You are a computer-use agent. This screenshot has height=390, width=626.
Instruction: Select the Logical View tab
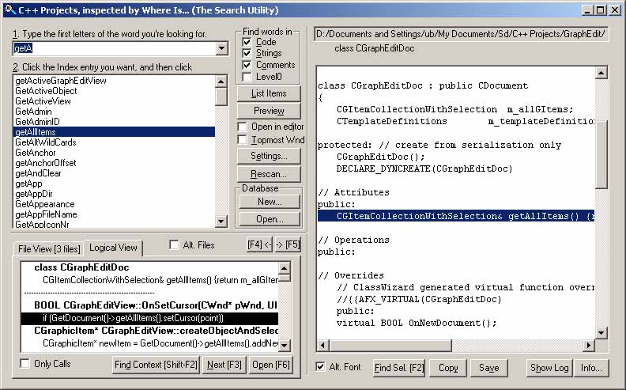pos(111,248)
